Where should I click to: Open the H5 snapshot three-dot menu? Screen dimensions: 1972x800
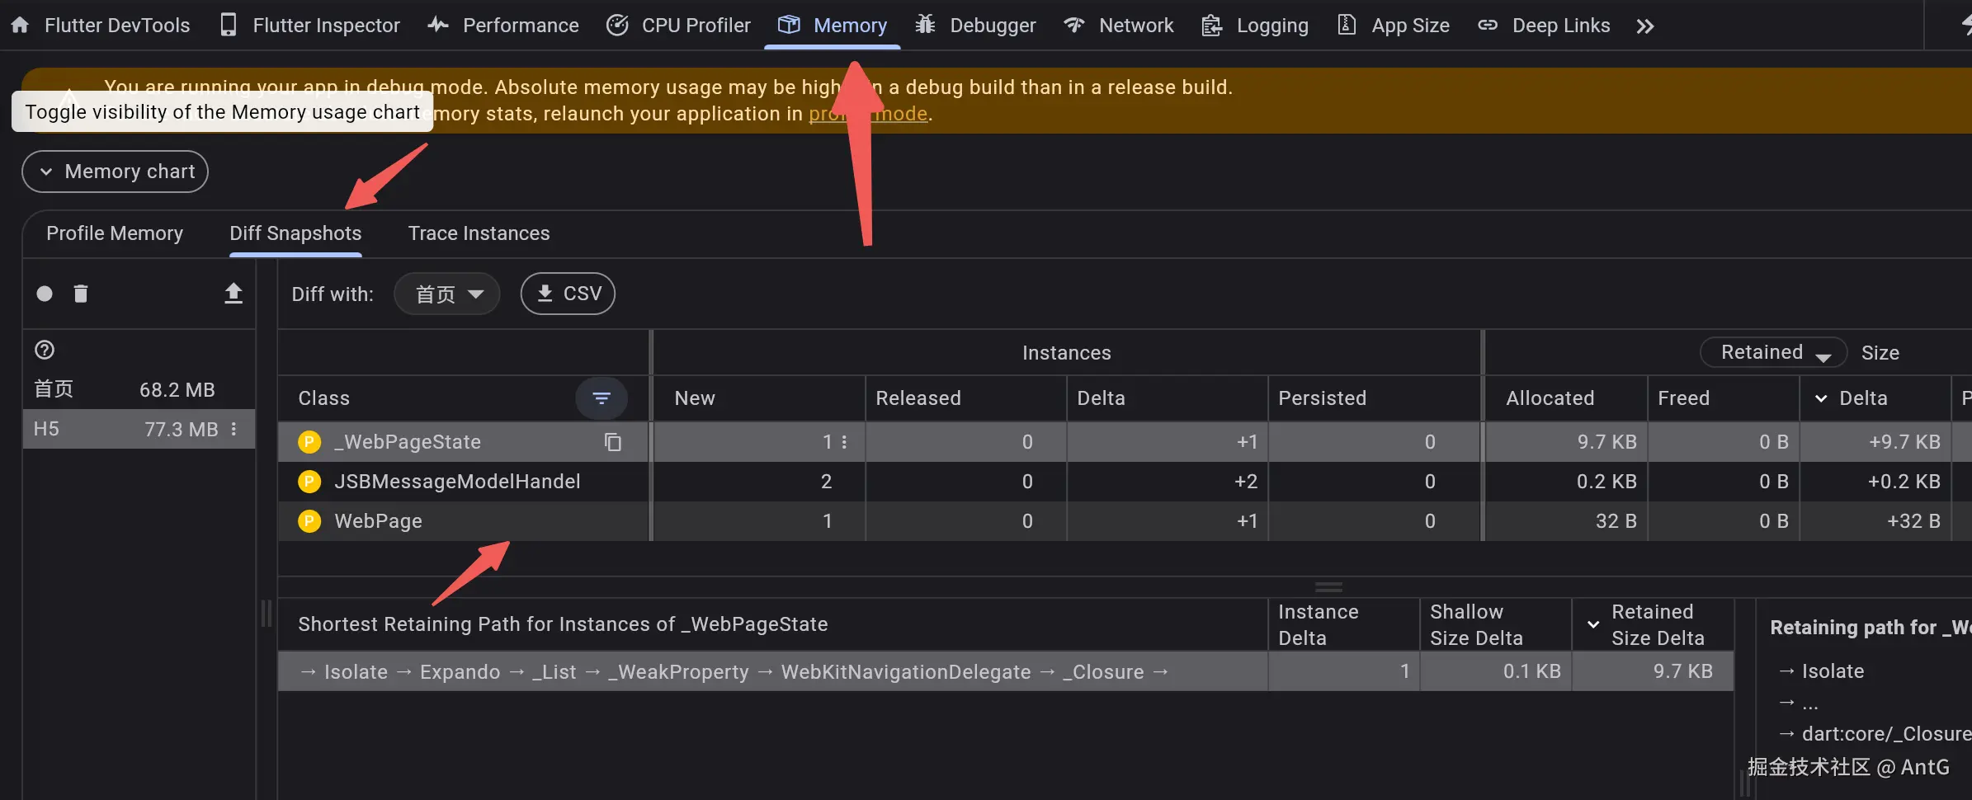click(x=234, y=429)
